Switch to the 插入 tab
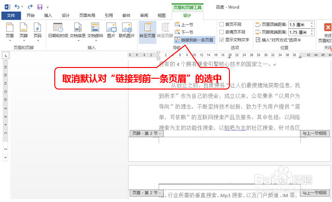 point(48,15)
